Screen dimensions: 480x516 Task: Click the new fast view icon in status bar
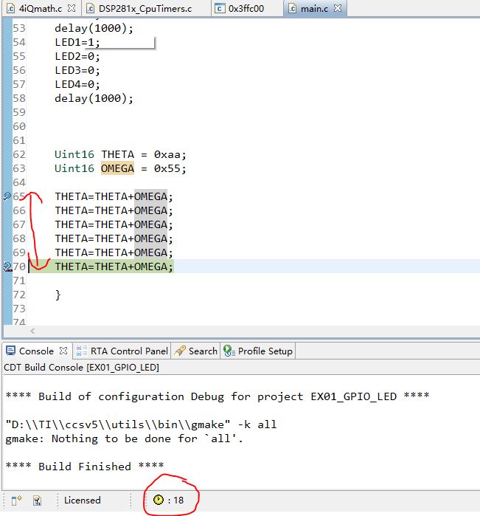tap(16, 500)
